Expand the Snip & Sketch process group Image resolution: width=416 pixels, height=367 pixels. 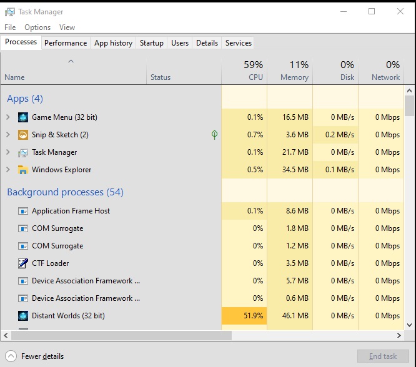[x=8, y=135]
